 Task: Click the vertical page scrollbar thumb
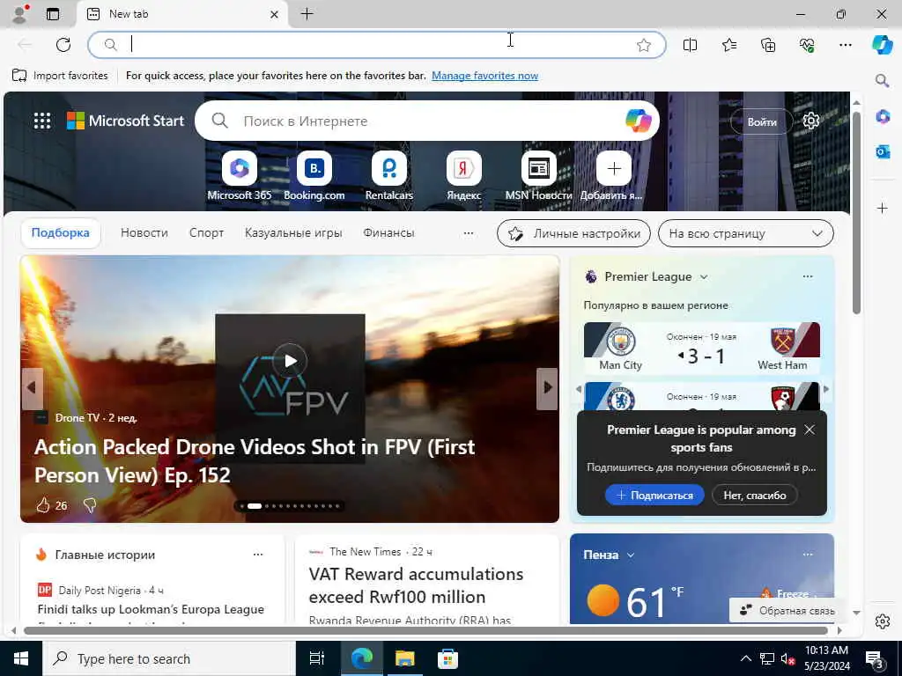856,213
